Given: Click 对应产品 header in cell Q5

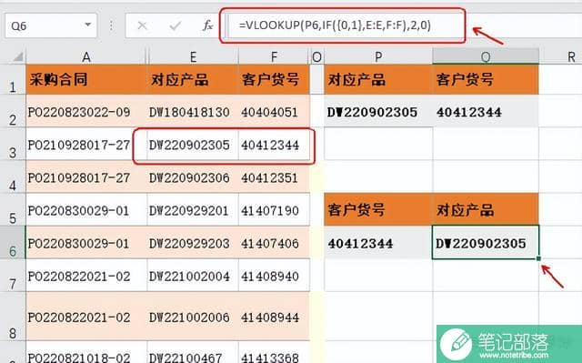Looking at the screenshot, I should (x=486, y=210).
